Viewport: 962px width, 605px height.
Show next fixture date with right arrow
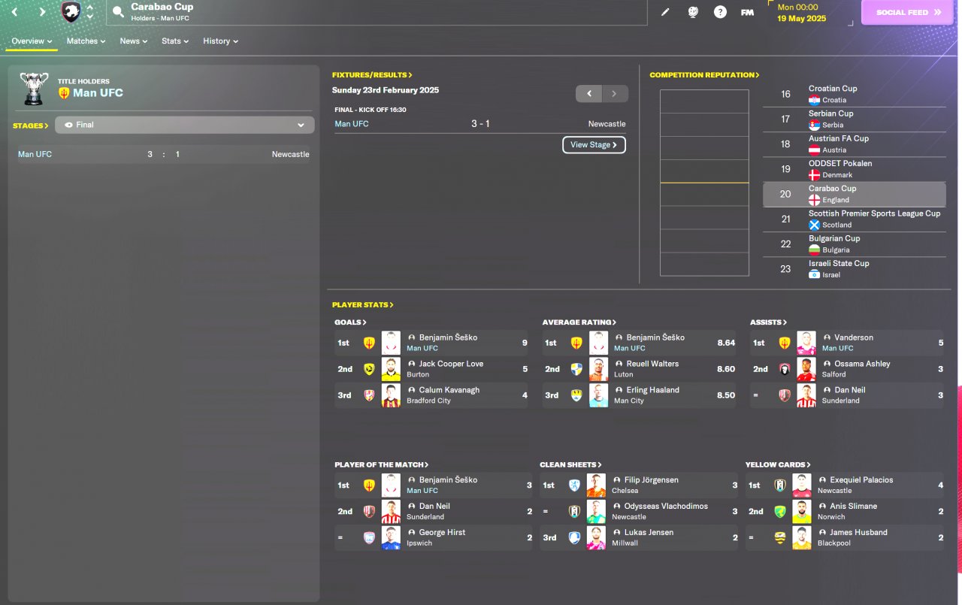tap(615, 94)
